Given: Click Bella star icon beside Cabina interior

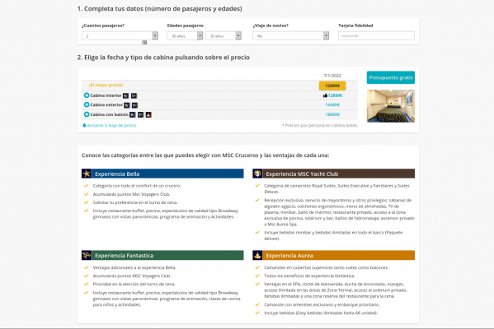Looking at the screenshot, I should (125, 95).
